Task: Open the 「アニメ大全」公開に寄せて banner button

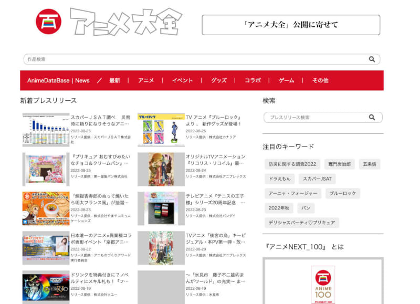Action: point(291,25)
